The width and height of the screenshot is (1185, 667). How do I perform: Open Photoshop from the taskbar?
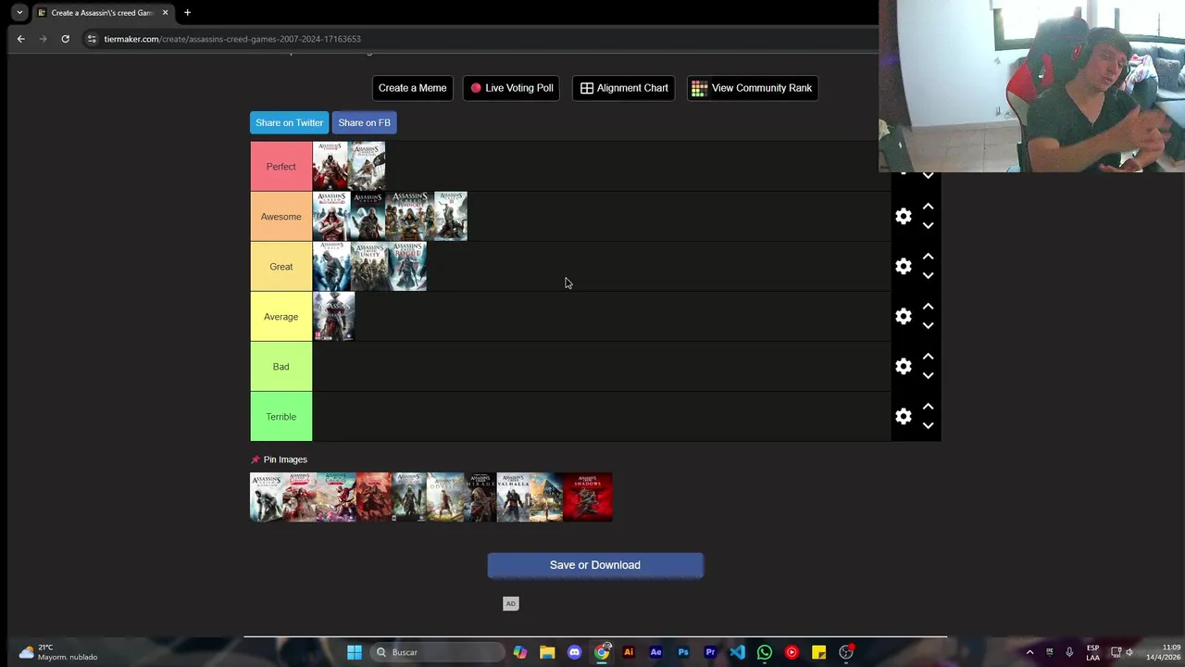[683, 652]
